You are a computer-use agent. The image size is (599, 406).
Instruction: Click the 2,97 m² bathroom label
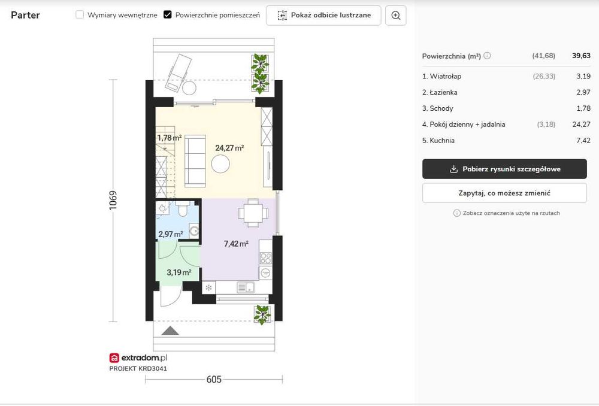170,234
